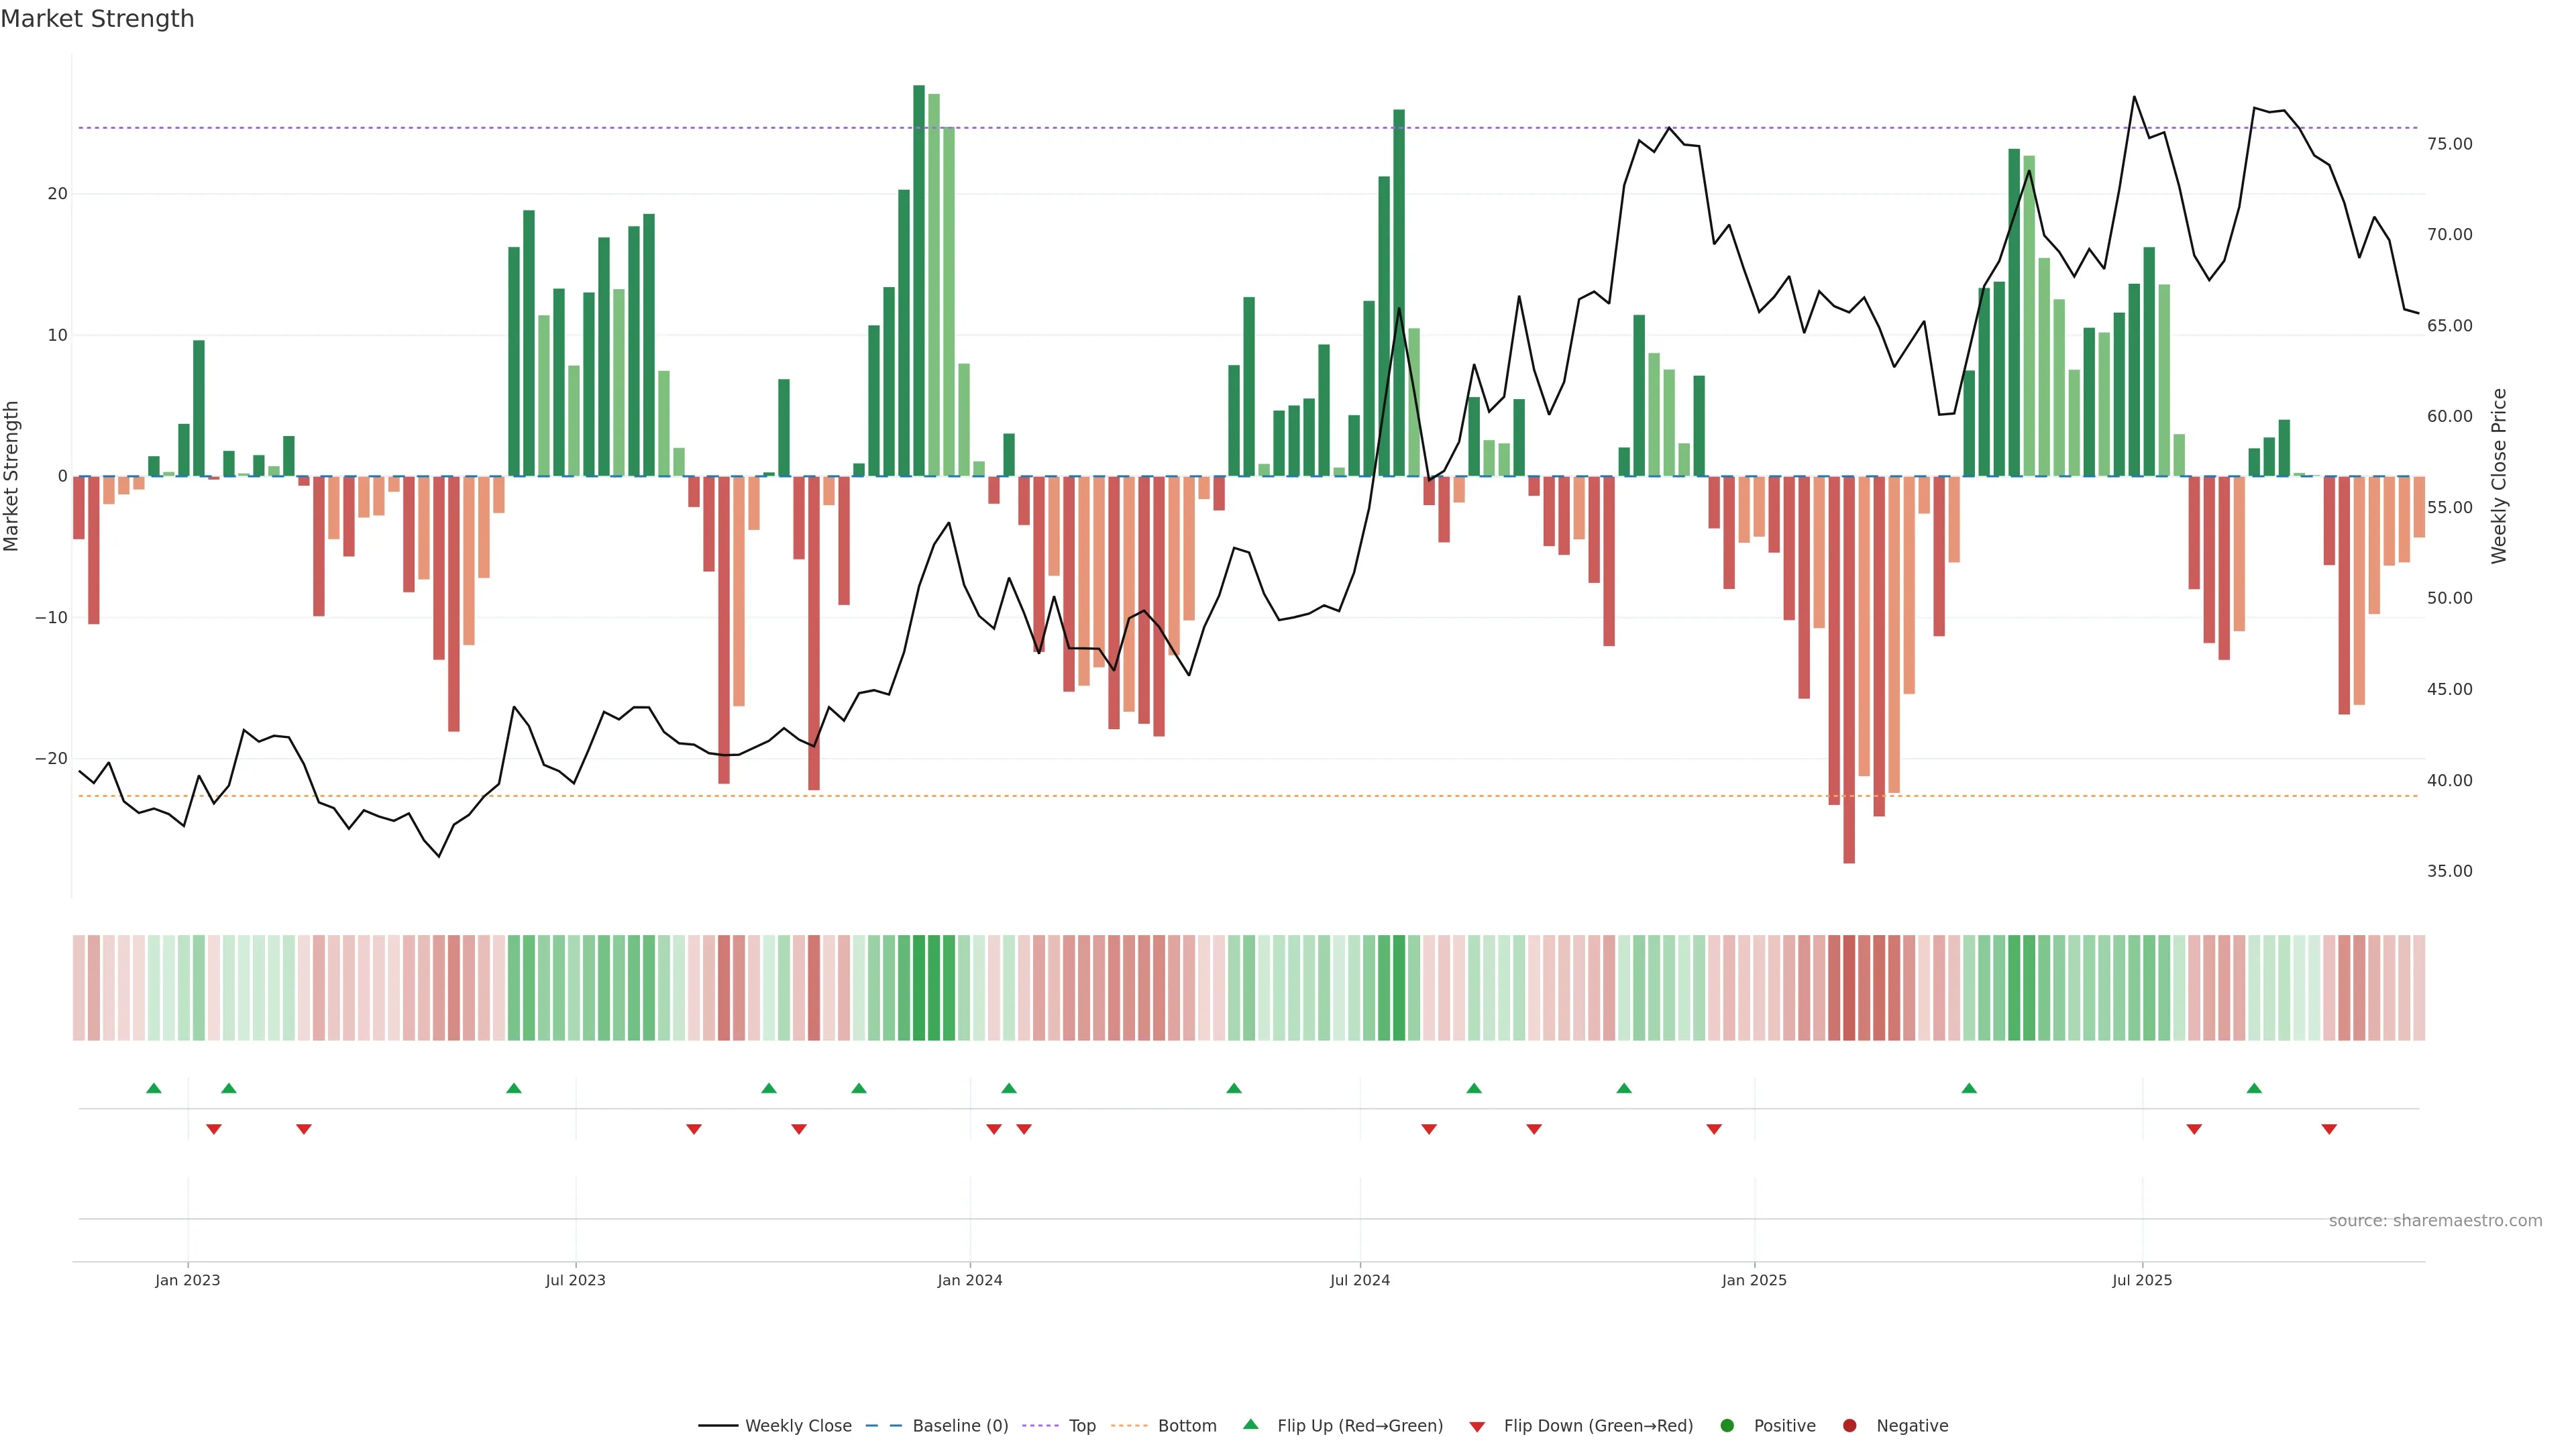Click the dark red Negative circle in legend
This screenshot has width=2576, height=1449.
[1849, 1426]
